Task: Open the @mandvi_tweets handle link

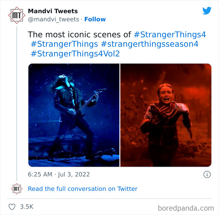Action: point(53,19)
